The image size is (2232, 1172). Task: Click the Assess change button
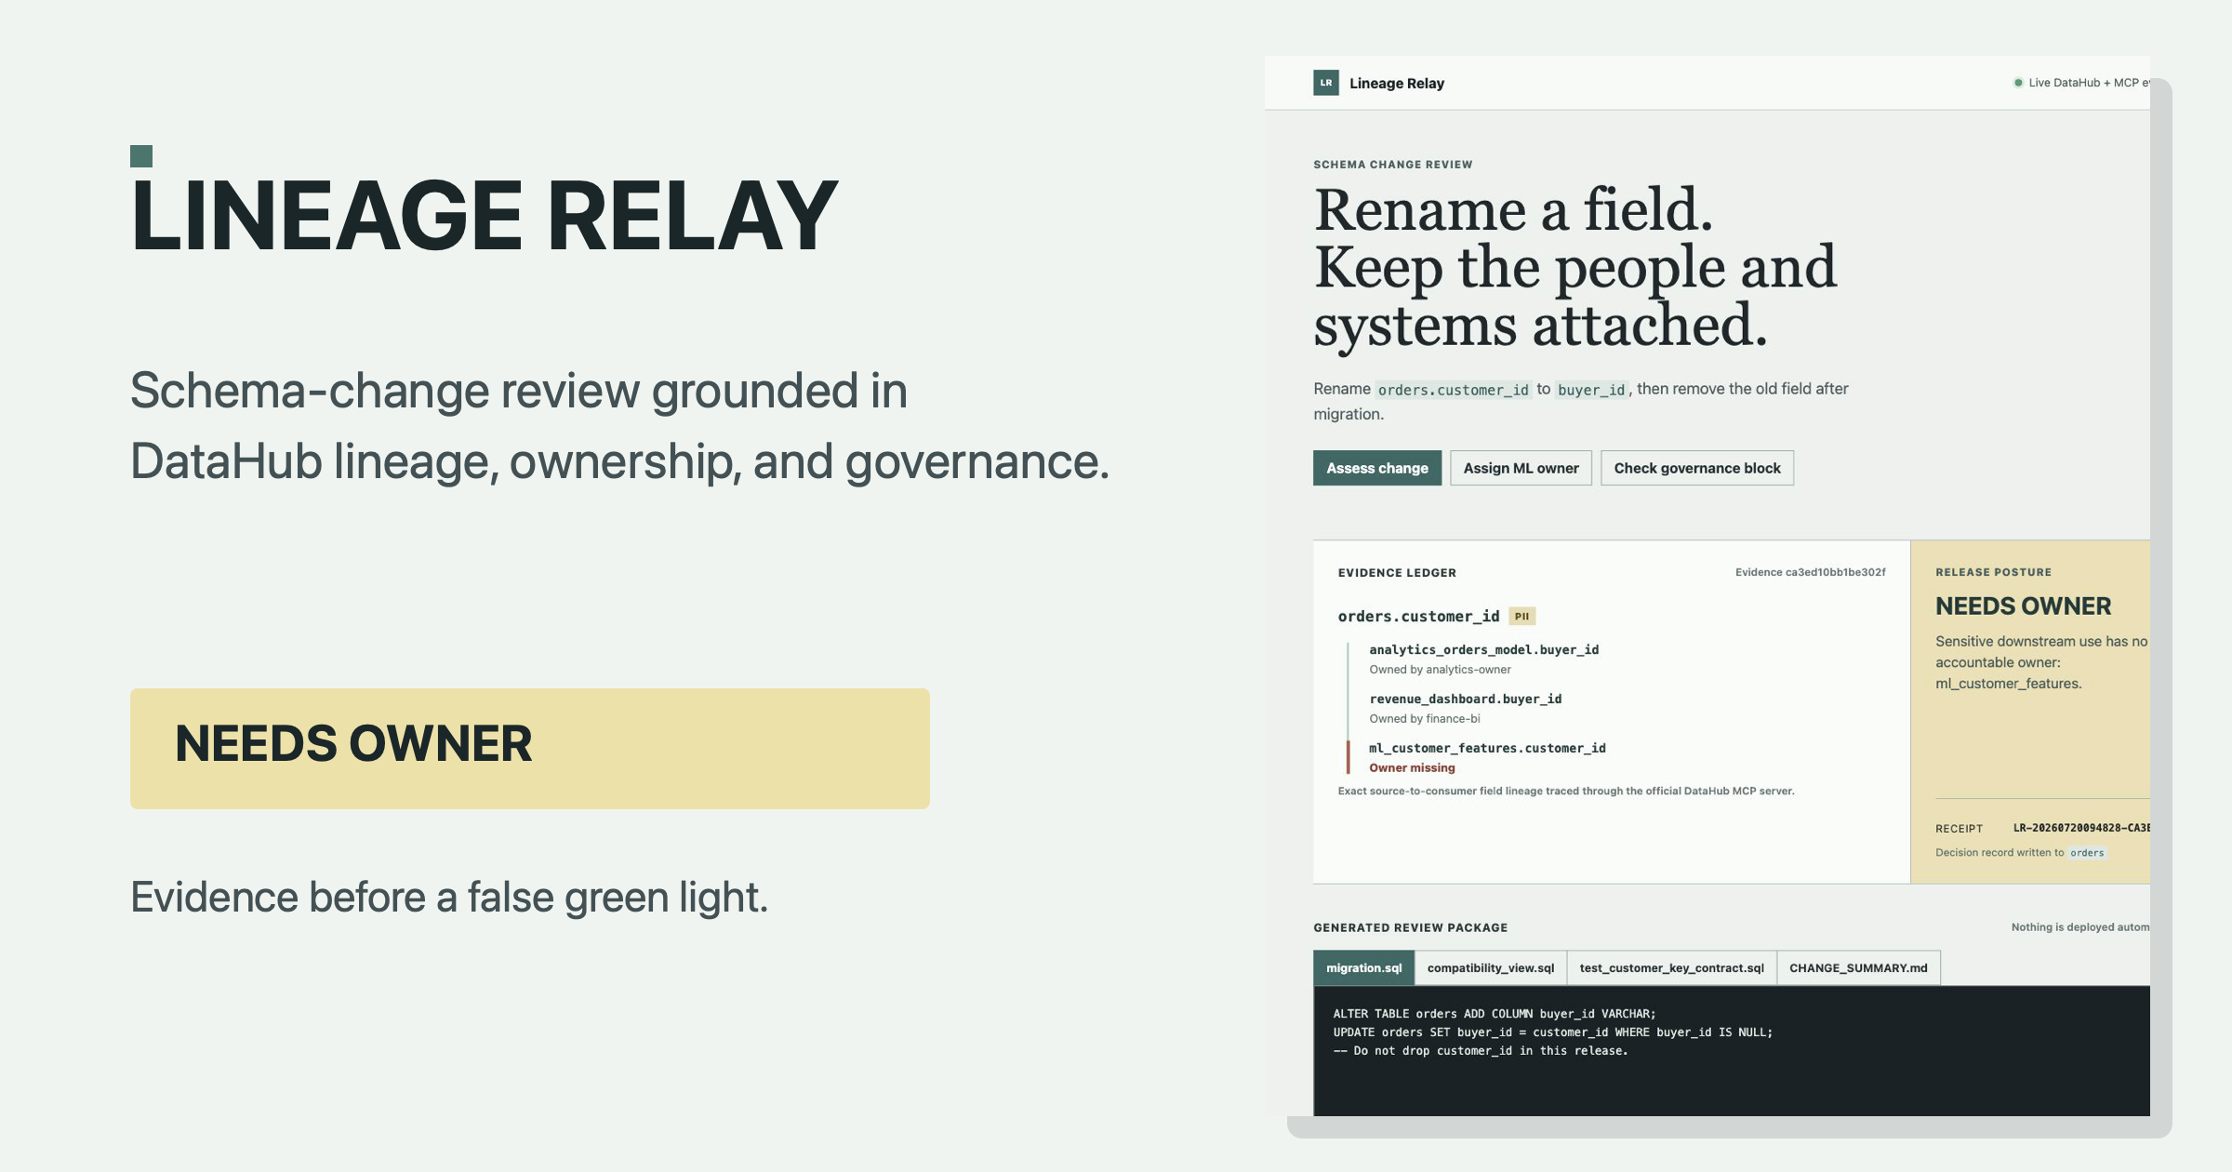tap(1377, 468)
